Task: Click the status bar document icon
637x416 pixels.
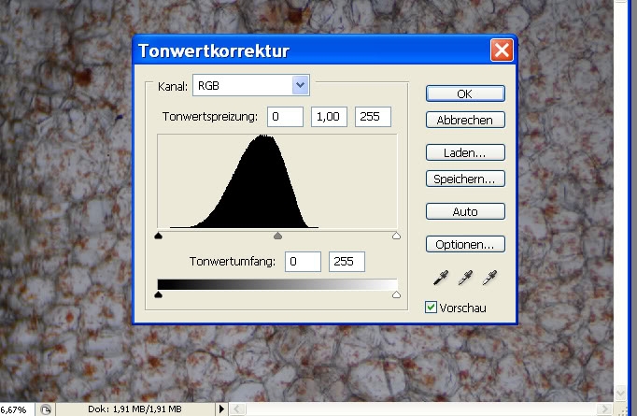Action: click(x=46, y=409)
